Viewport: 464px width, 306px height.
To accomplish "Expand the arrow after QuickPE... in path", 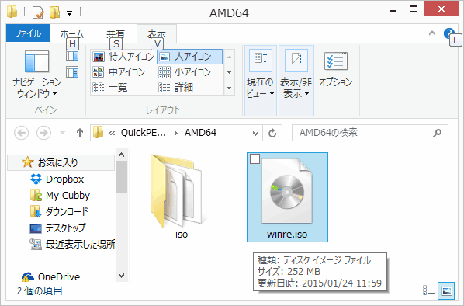I will tap(176, 133).
